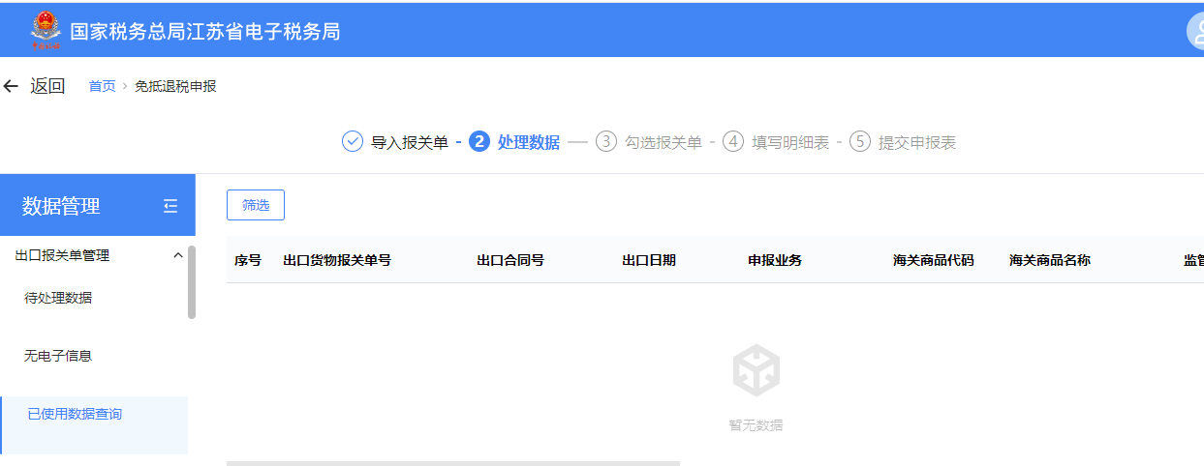Open the user profile avatar icon
This screenshot has height=466, width=1204.
tap(1195, 31)
